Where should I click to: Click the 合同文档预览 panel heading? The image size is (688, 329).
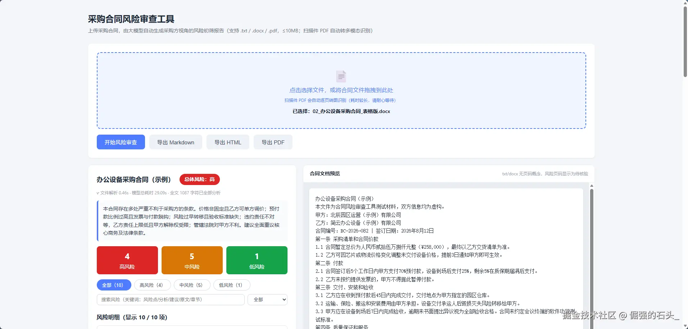coord(325,173)
